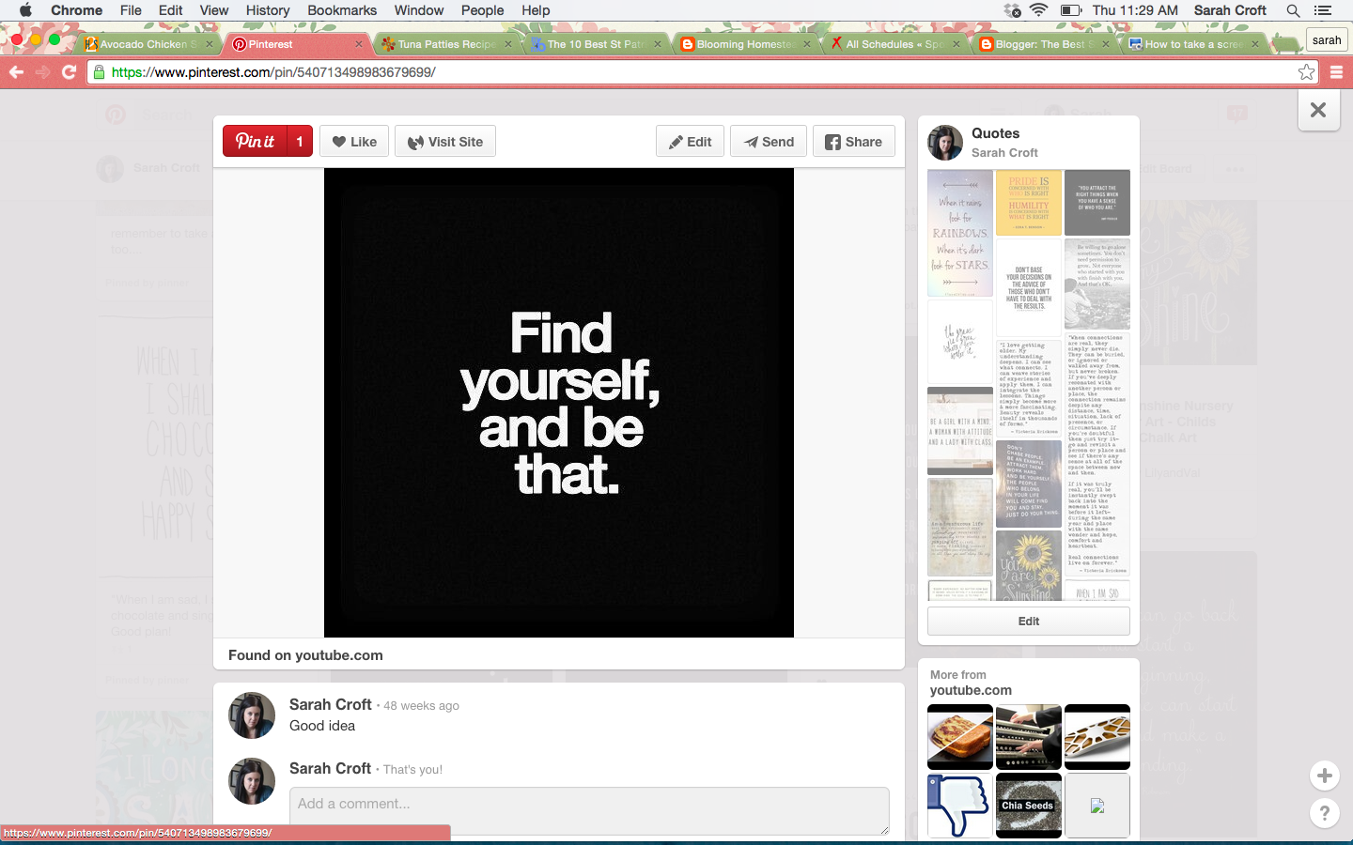Click the Quotes board avatar picture

945,143
